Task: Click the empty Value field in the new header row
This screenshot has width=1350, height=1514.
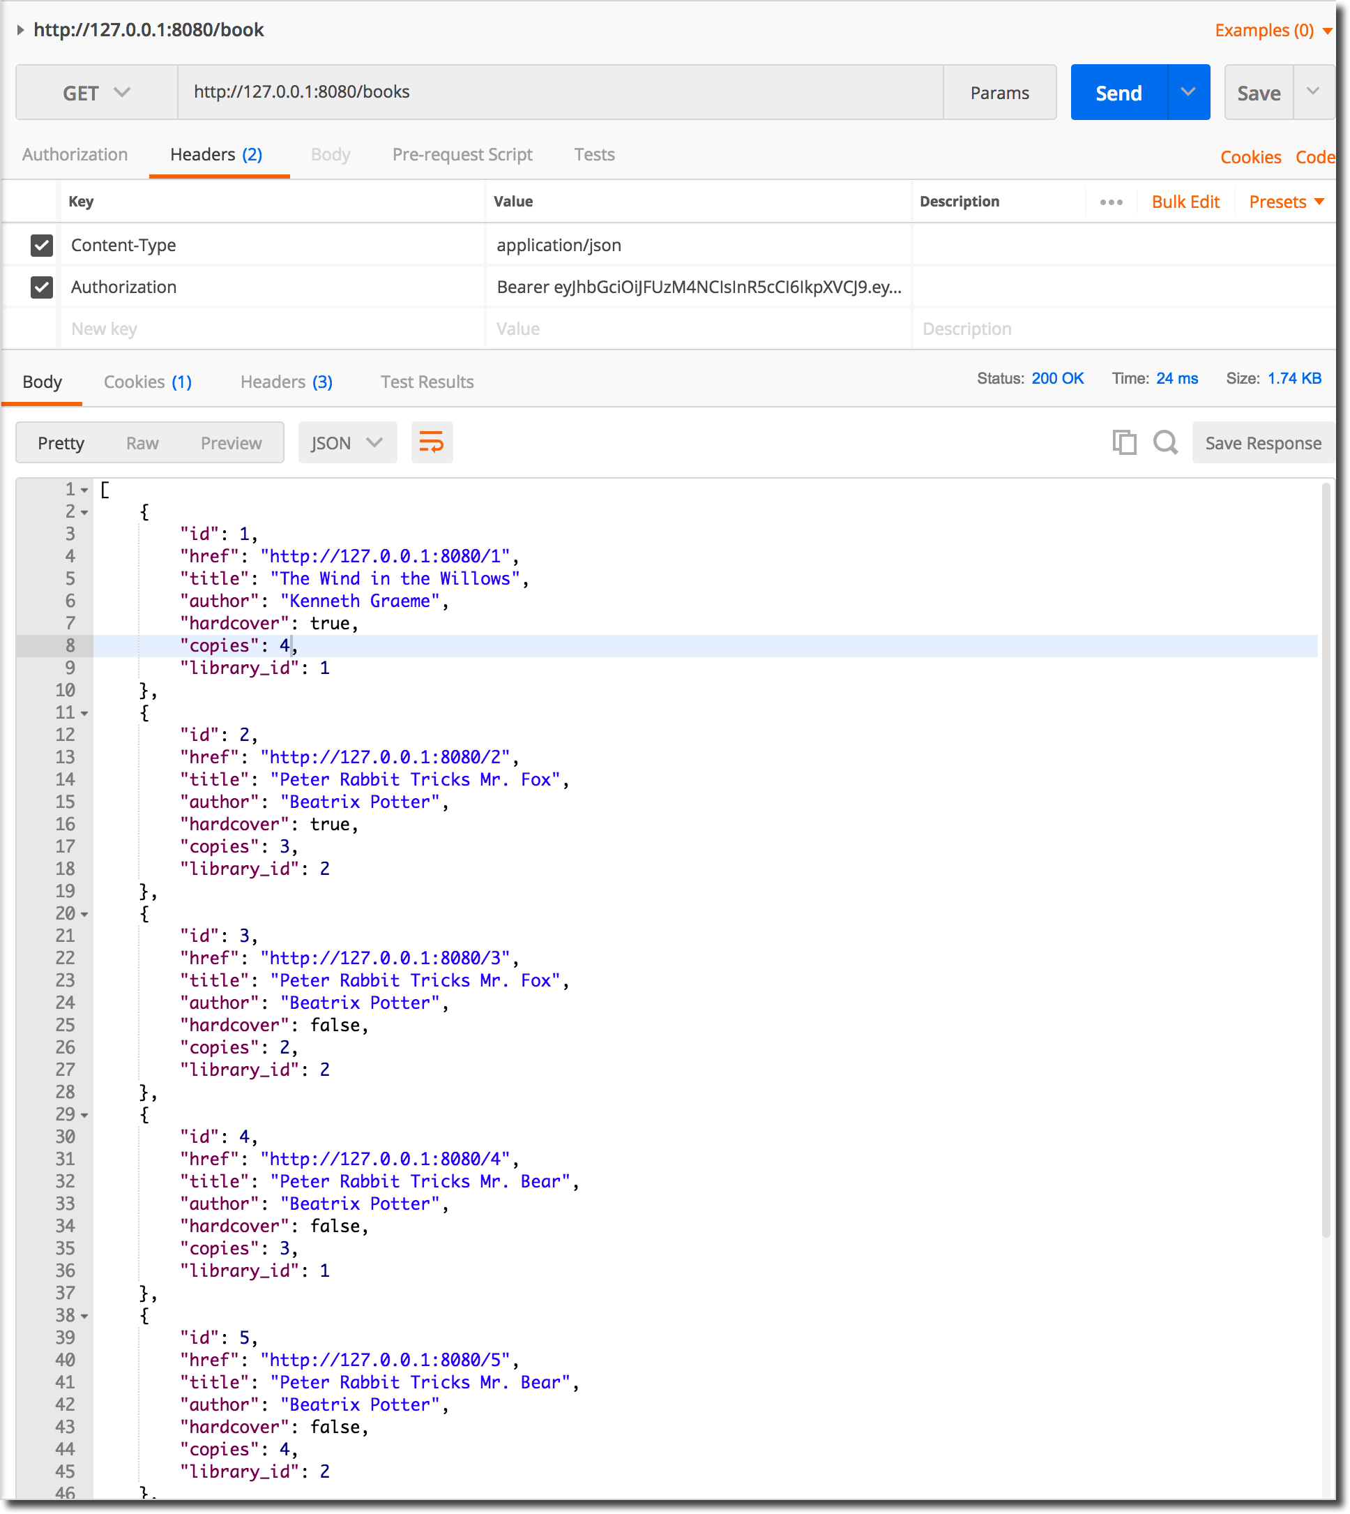Action: (x=698, y=329)
